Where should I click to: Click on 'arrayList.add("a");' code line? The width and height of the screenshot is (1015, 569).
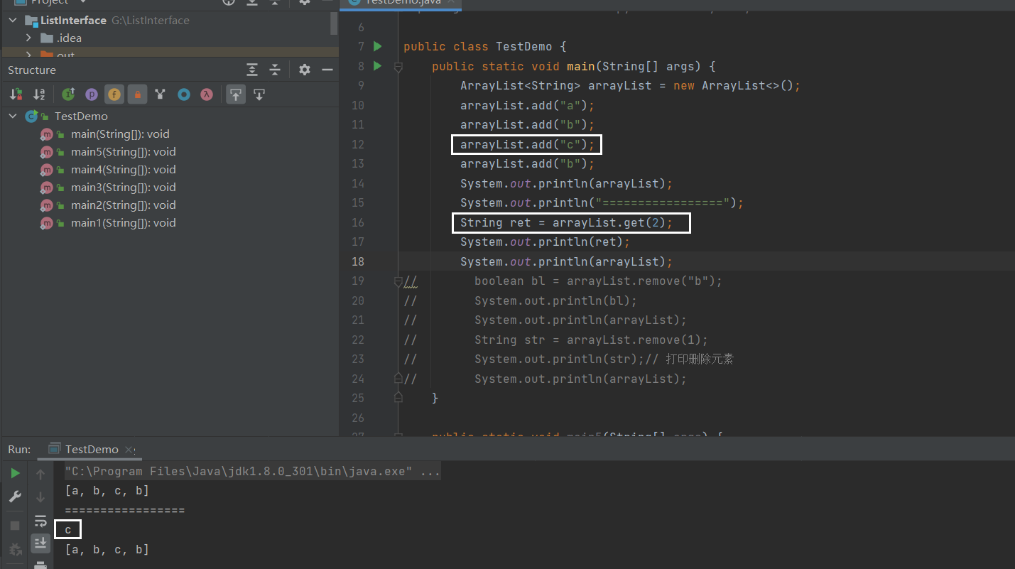tap(527, 105)
